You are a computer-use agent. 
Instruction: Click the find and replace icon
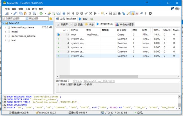(124, 13)
